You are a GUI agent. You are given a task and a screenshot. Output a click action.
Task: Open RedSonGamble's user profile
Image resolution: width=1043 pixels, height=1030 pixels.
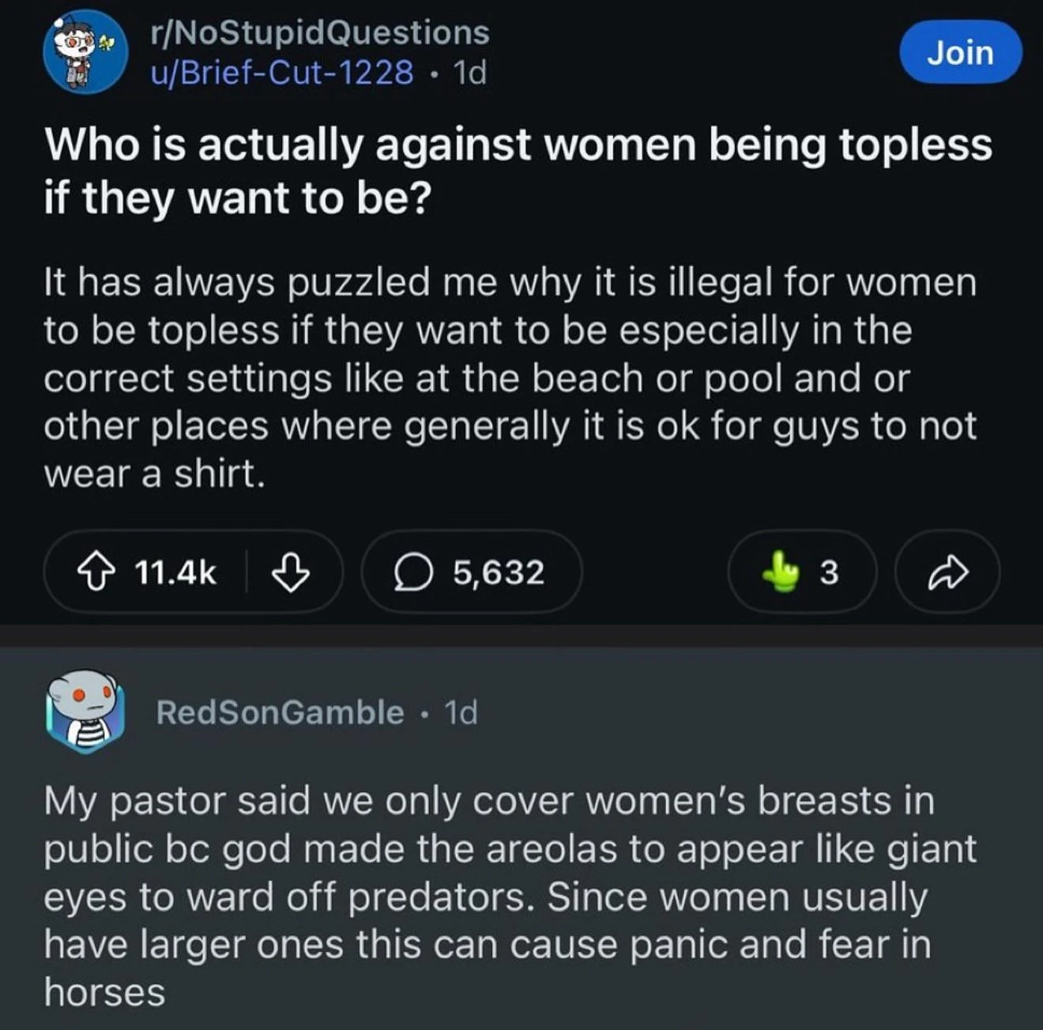(x=280, y=712)
